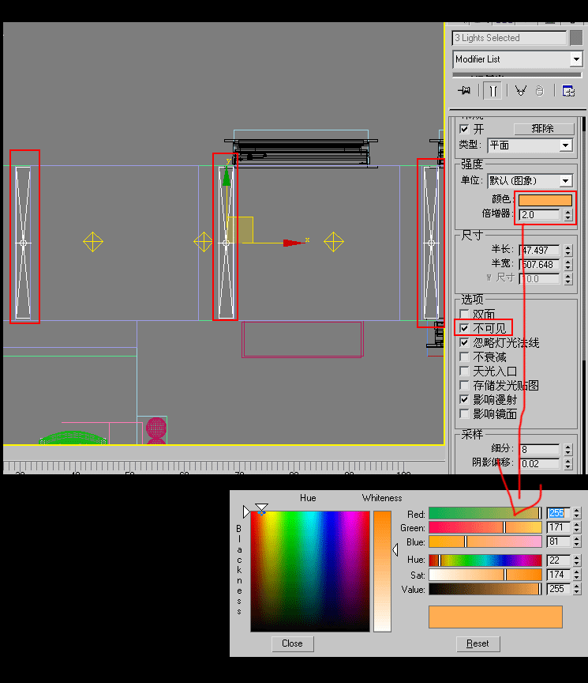Open the Modifier List dropdown

[x=576, y=59]
